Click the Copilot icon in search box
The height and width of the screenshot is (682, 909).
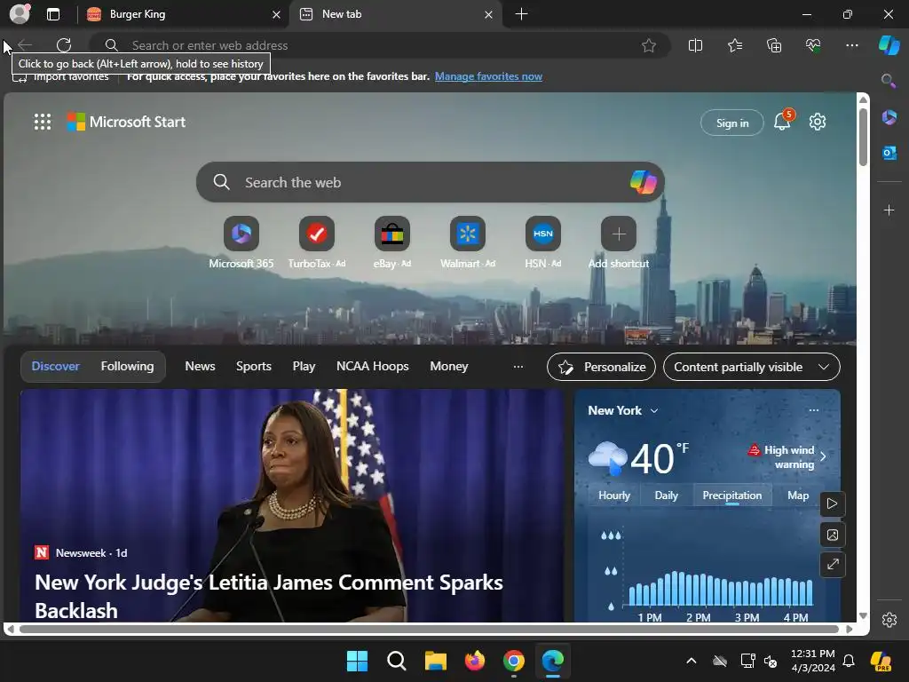pyautogui.click(x=643, y=182)
